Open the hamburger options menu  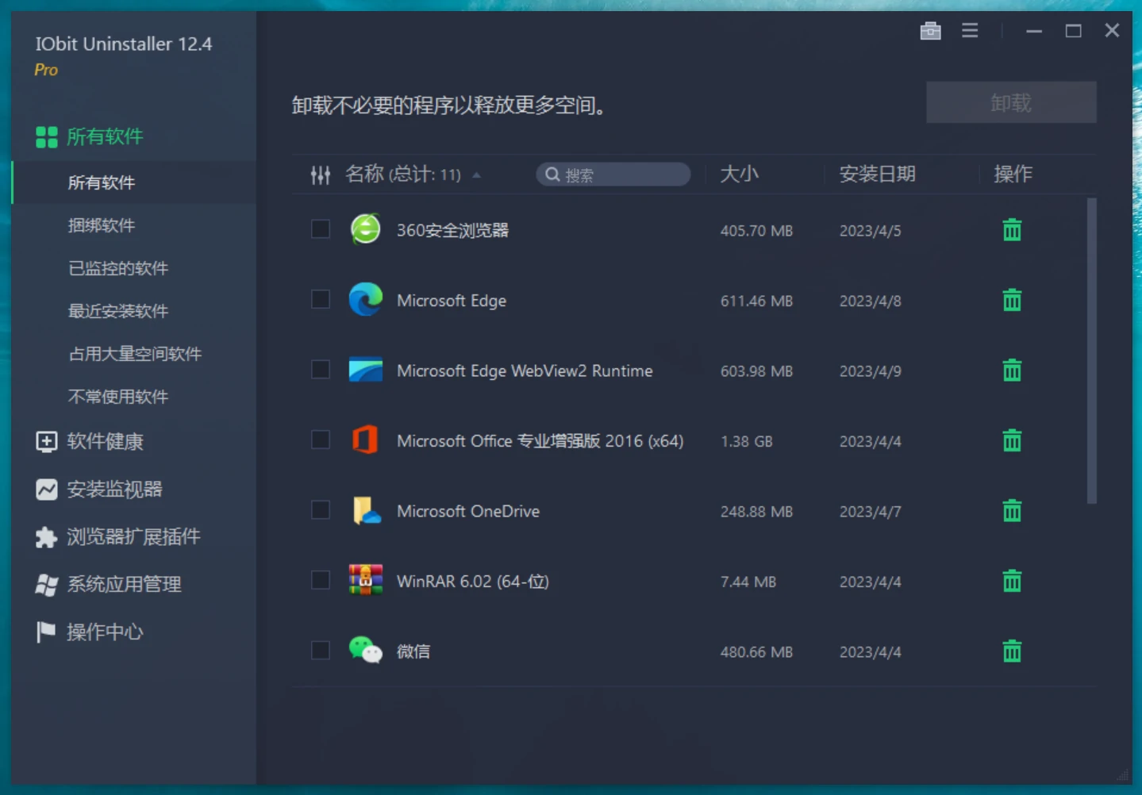click(969, 31)
